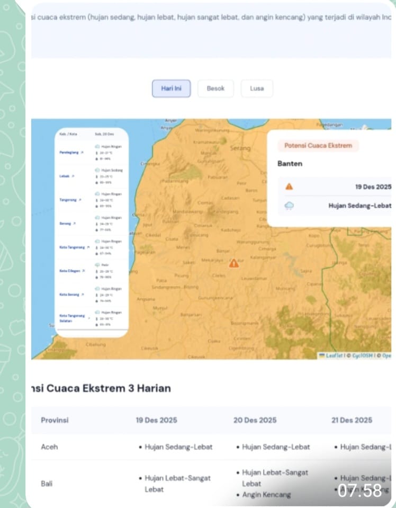Screen dimensions: 396x508
Task: Select the Hari Ini tab
Action: (x=171, y=88)
